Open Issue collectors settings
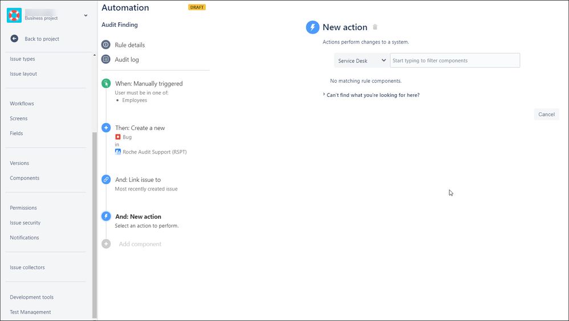 click(27, 267)
